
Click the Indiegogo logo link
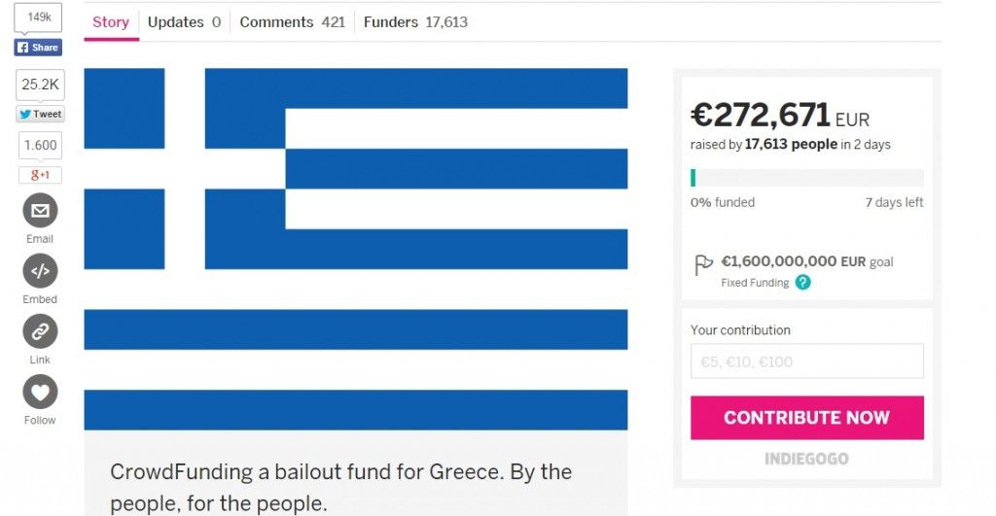point(806,459)
